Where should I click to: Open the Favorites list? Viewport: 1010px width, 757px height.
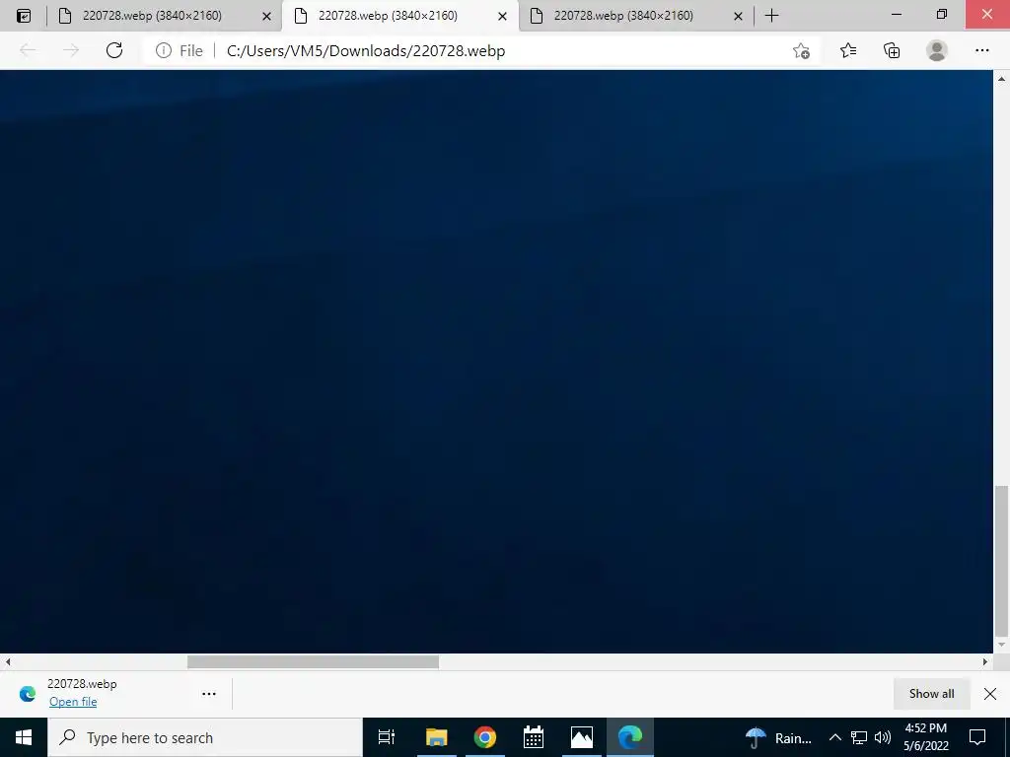(x=848, y=50)
